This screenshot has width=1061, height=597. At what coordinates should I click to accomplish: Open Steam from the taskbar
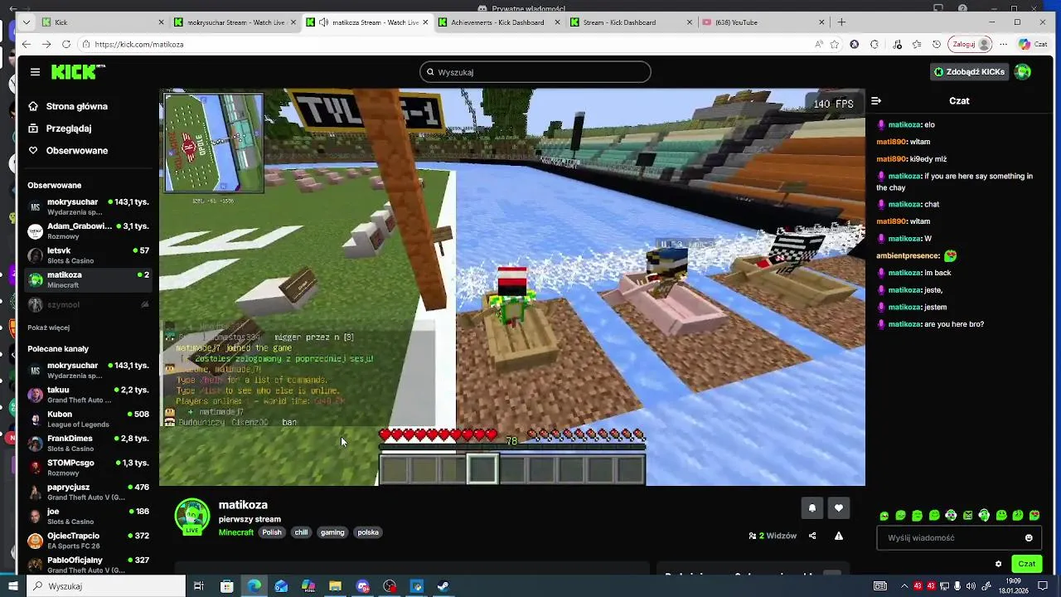(x=443, y=586)
